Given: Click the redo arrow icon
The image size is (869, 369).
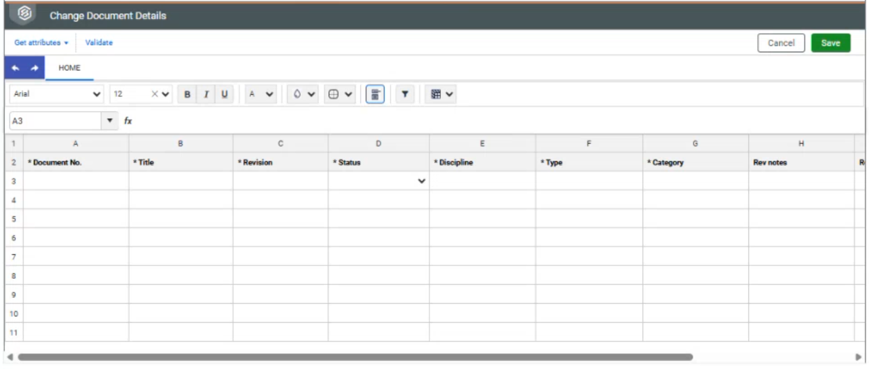Looking at the screenshot, I should (34, 69).
